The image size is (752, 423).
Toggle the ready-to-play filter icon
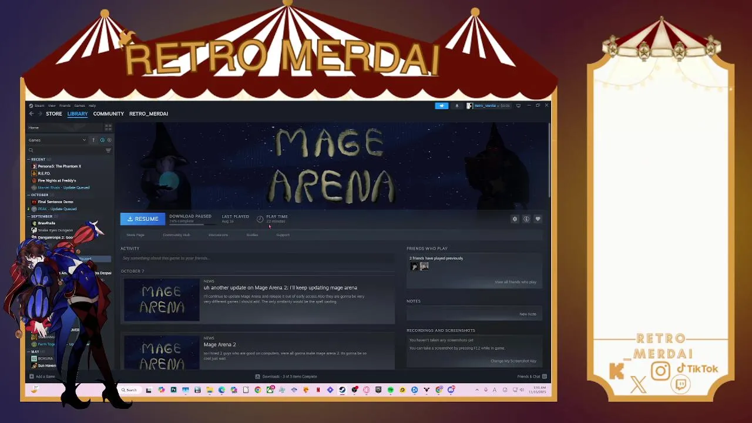point(109,140)
